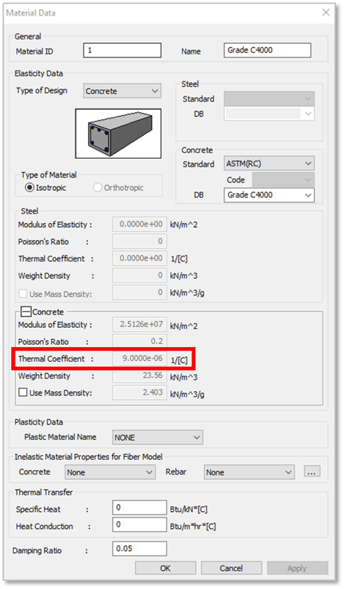The image size is (344, 589).
Task: Click the ellipsis button beside Rebar
Action: point(312,472)
